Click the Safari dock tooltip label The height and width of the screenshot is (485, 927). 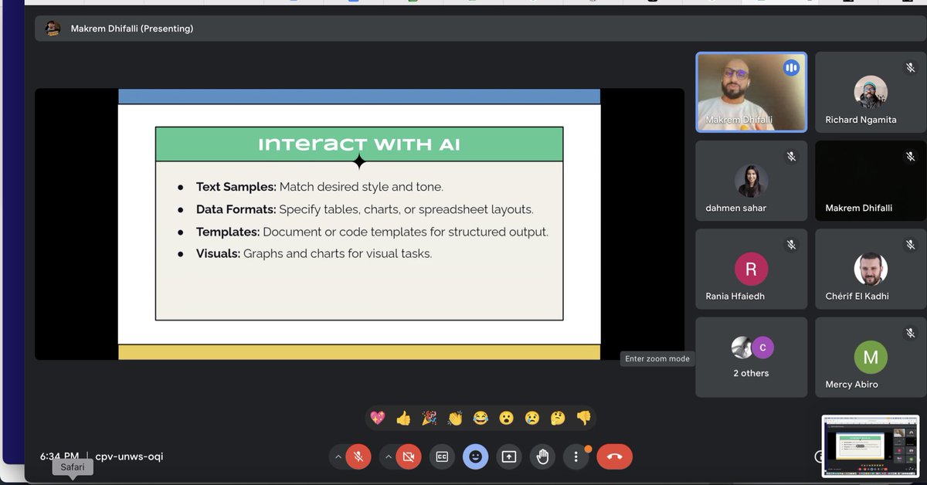pos(73,467)
